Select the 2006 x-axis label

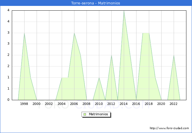[74, 104]
